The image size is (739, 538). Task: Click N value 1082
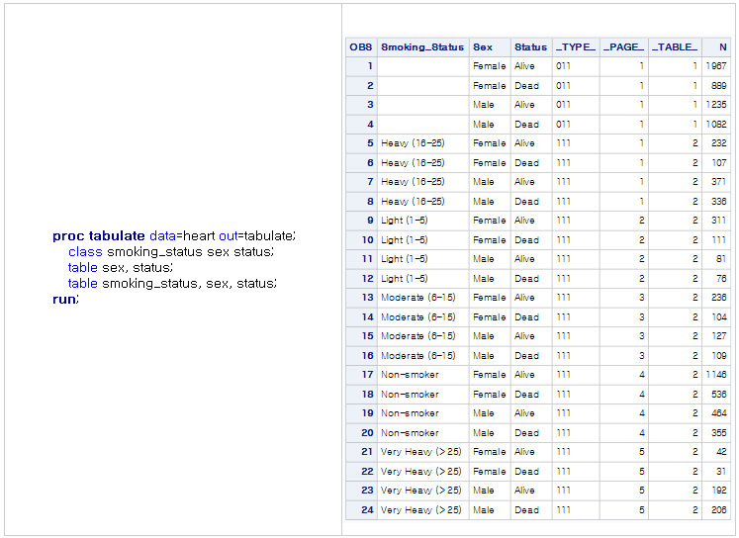[x=716, y=125]
